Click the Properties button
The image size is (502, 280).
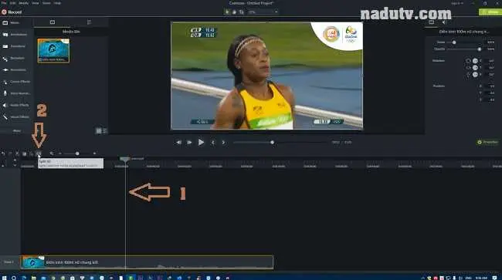tap(487, 142)
